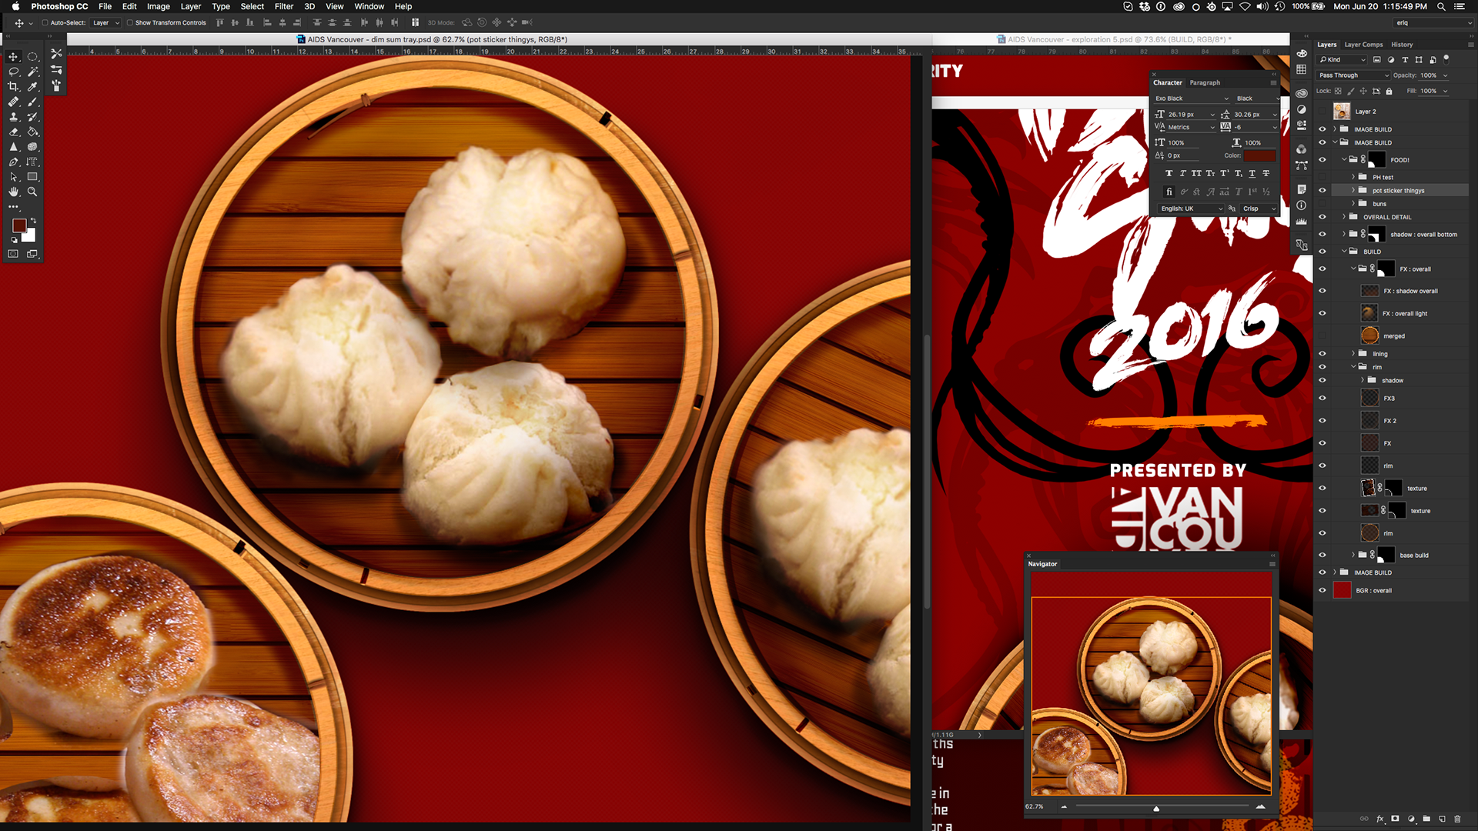Select the Clone Stamp tool
This screenshot has width=1478, height=831.
[x=13, y=117]
